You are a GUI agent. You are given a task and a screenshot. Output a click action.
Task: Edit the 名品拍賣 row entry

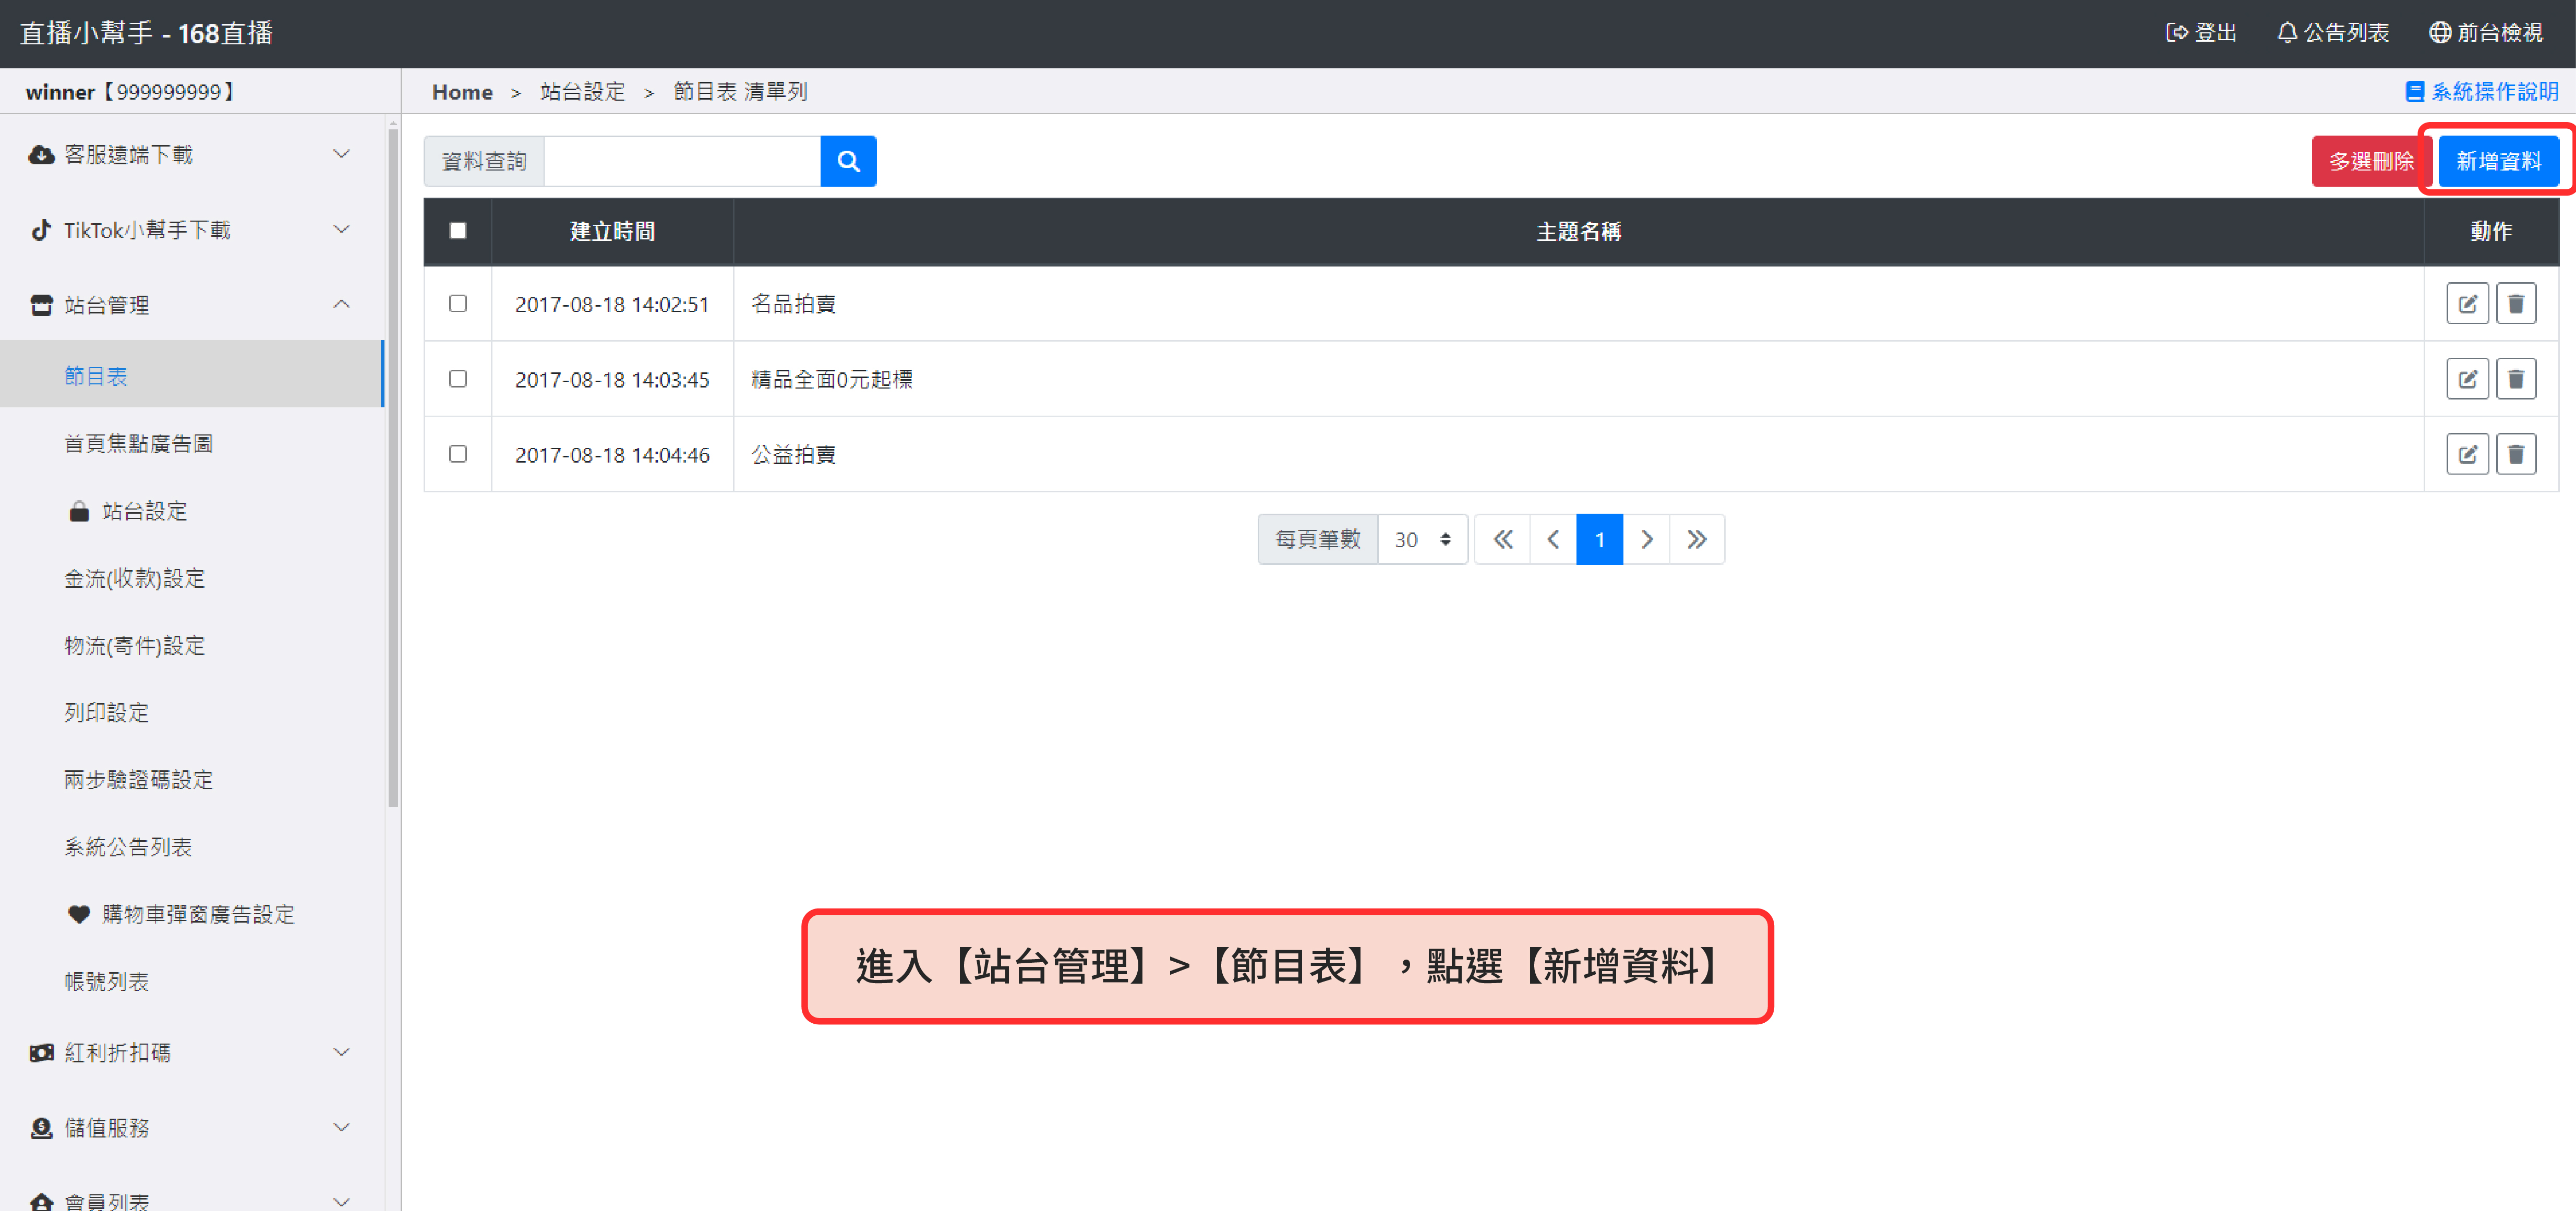tap(2467, 304)
